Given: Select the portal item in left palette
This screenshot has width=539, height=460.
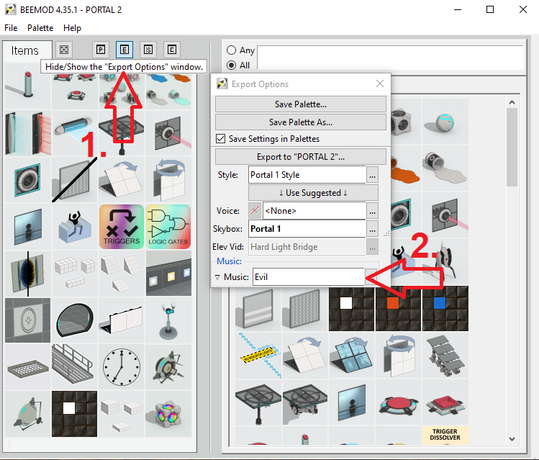Looking at the screenshot, I should pos(28,273).
